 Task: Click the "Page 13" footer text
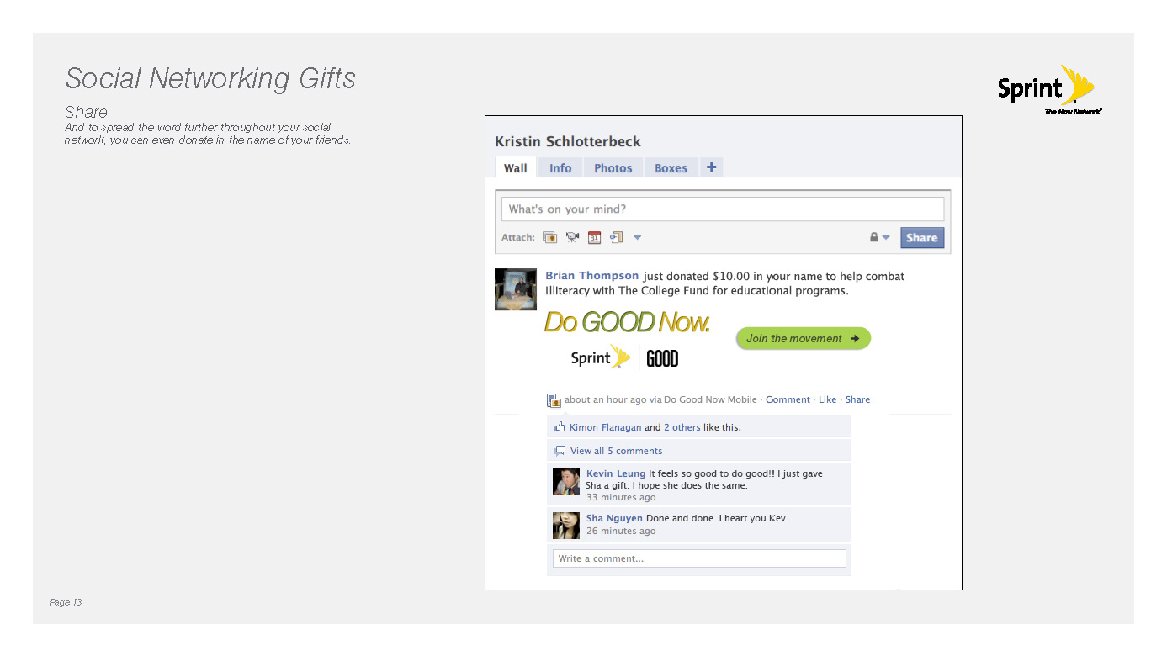tap(66, 602)
